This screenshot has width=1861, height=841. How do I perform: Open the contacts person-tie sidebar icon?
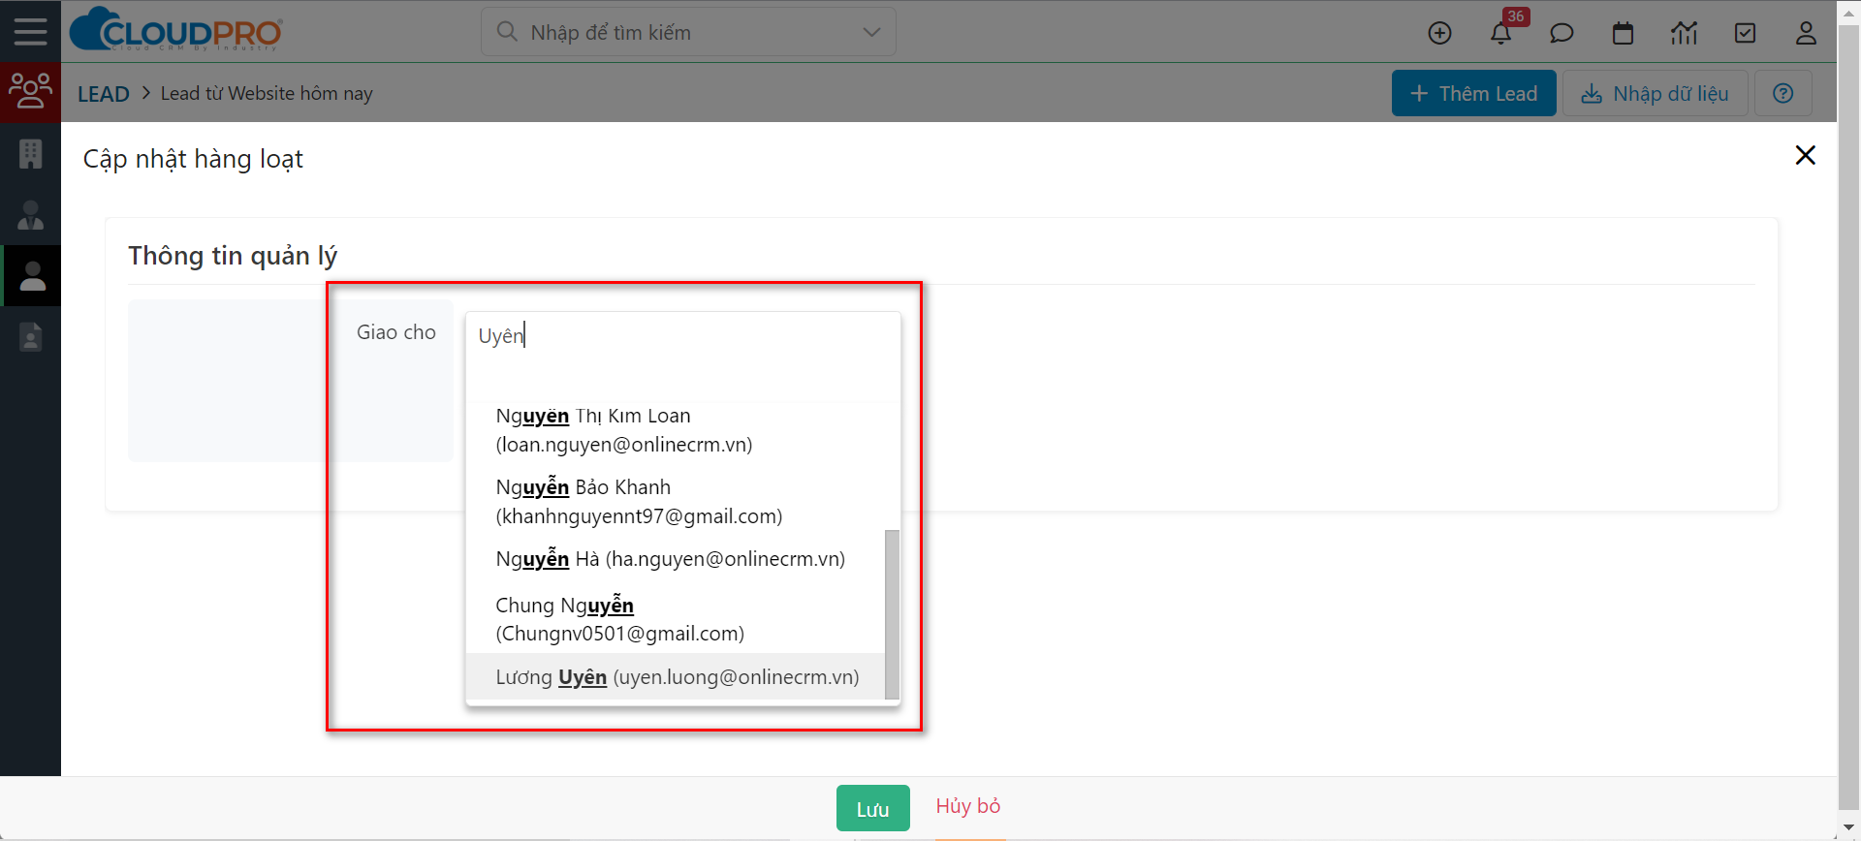(31, 214)
